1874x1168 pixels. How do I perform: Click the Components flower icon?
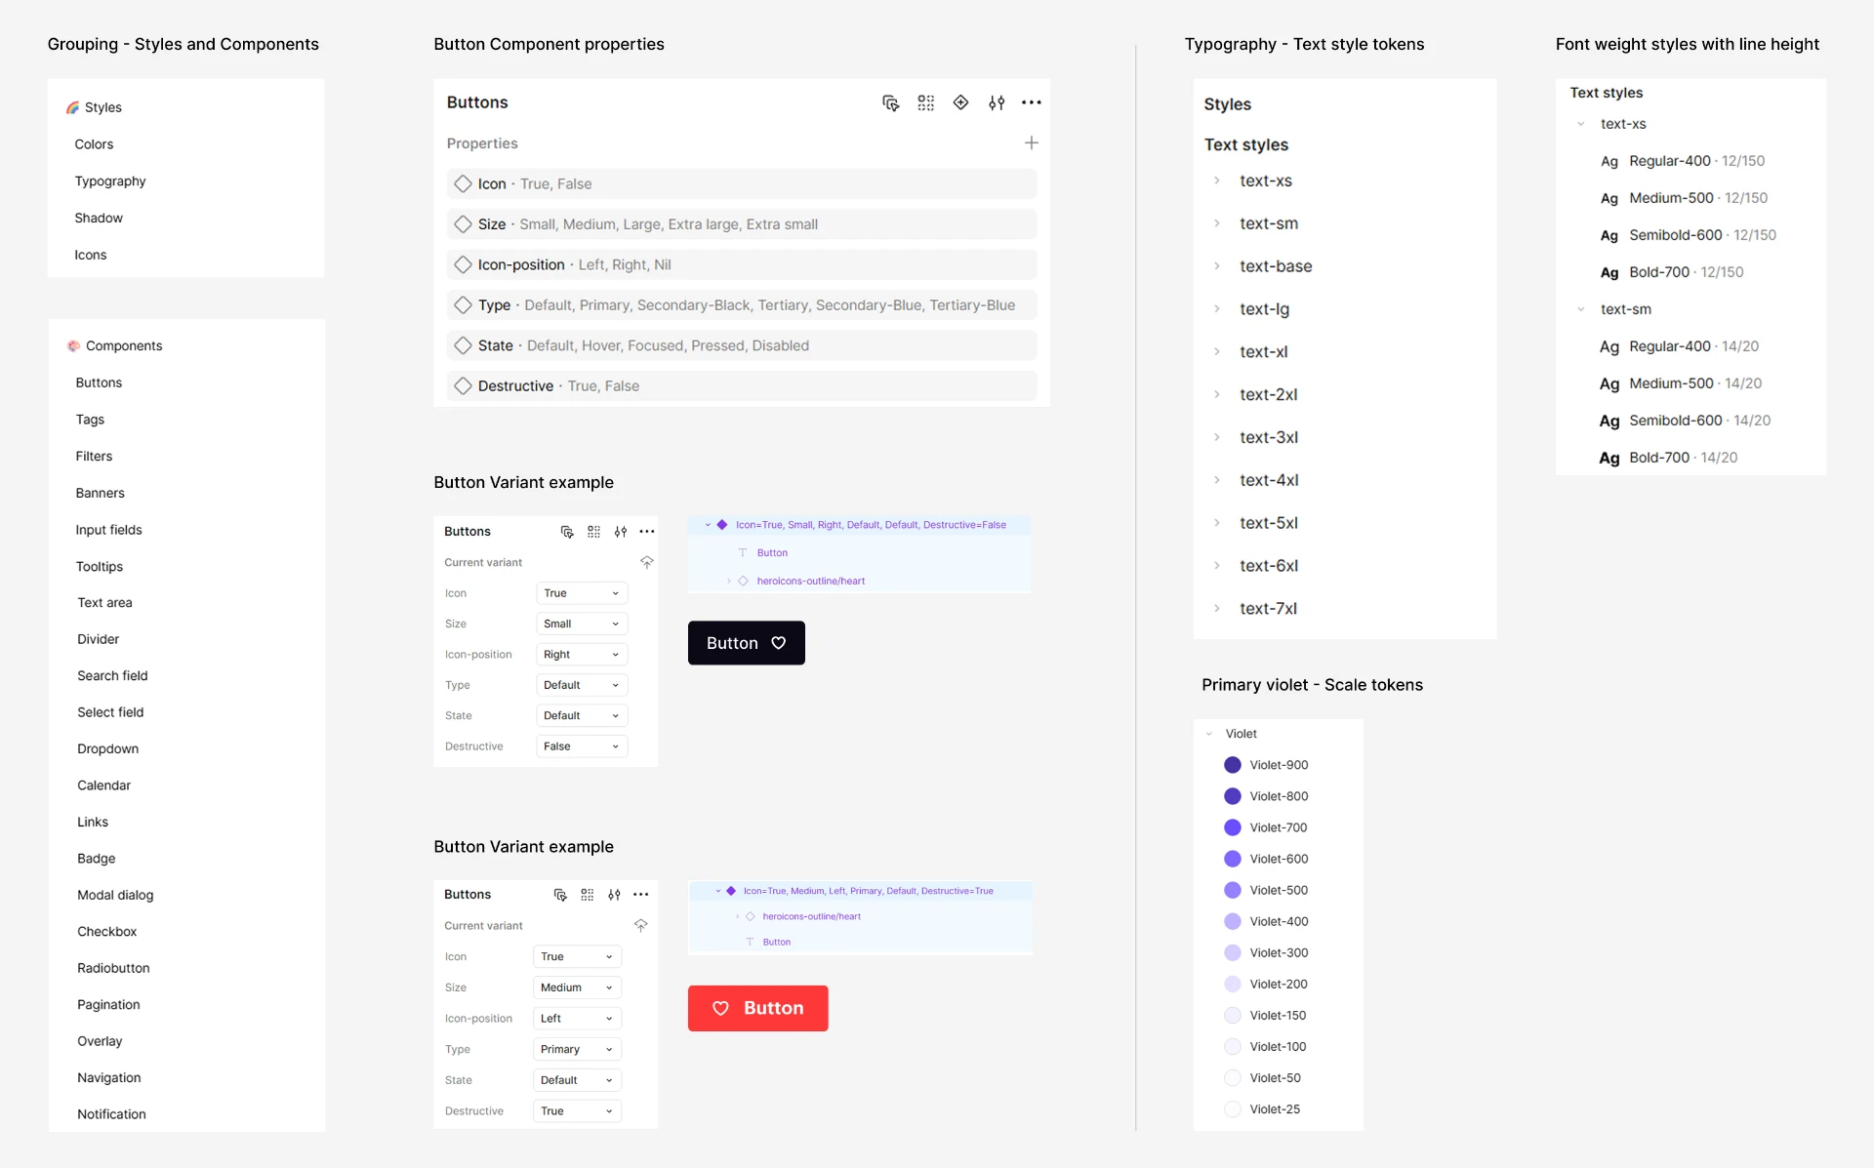(73, 345)
